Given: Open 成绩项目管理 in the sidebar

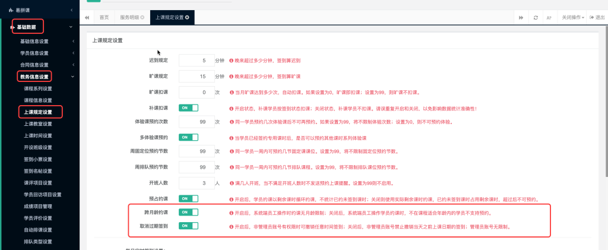Looking at the screenshot, I should [x=38, y=206].
